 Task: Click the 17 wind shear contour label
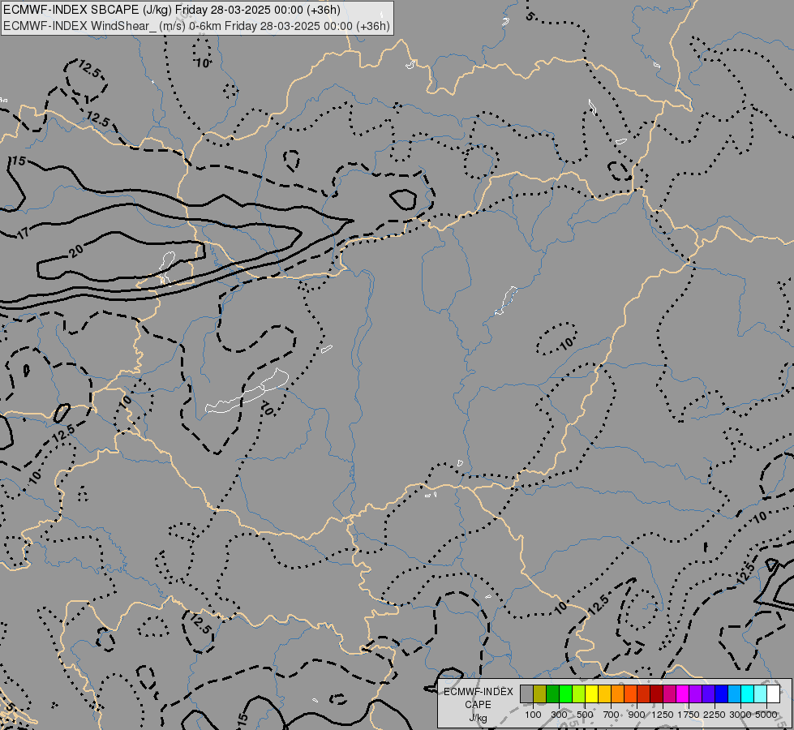tap(24, 233)
